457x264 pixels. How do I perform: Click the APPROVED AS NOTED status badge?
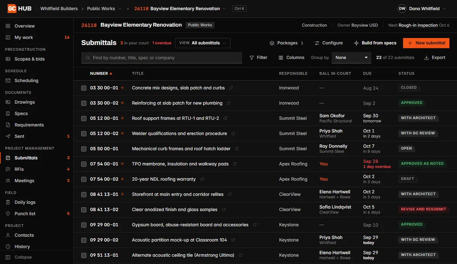pos(422,164)
